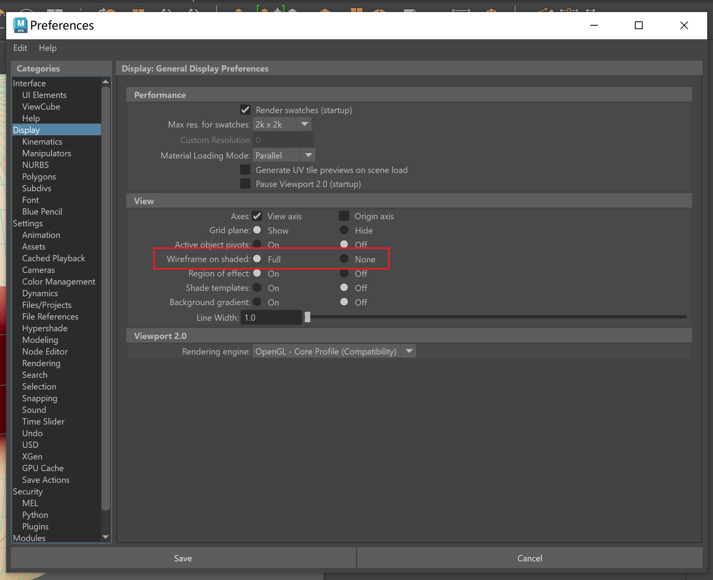Select the Python category
This screenshot has width=713, height=580.
[35, 515]
